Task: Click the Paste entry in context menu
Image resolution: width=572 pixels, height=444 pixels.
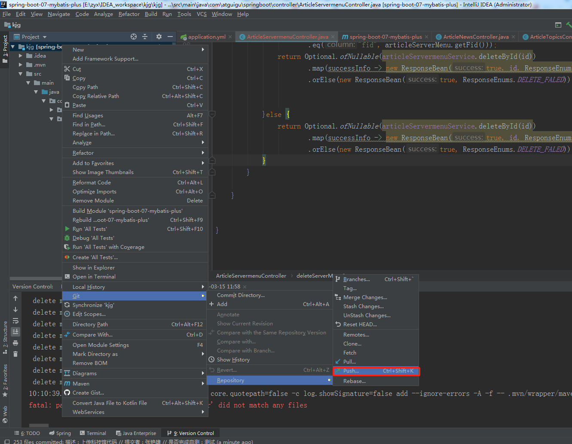Action: (x=135, y=105)
